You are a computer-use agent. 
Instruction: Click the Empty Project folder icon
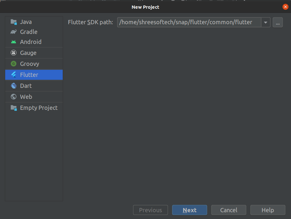pyautogui.click(x=14, y=108)
